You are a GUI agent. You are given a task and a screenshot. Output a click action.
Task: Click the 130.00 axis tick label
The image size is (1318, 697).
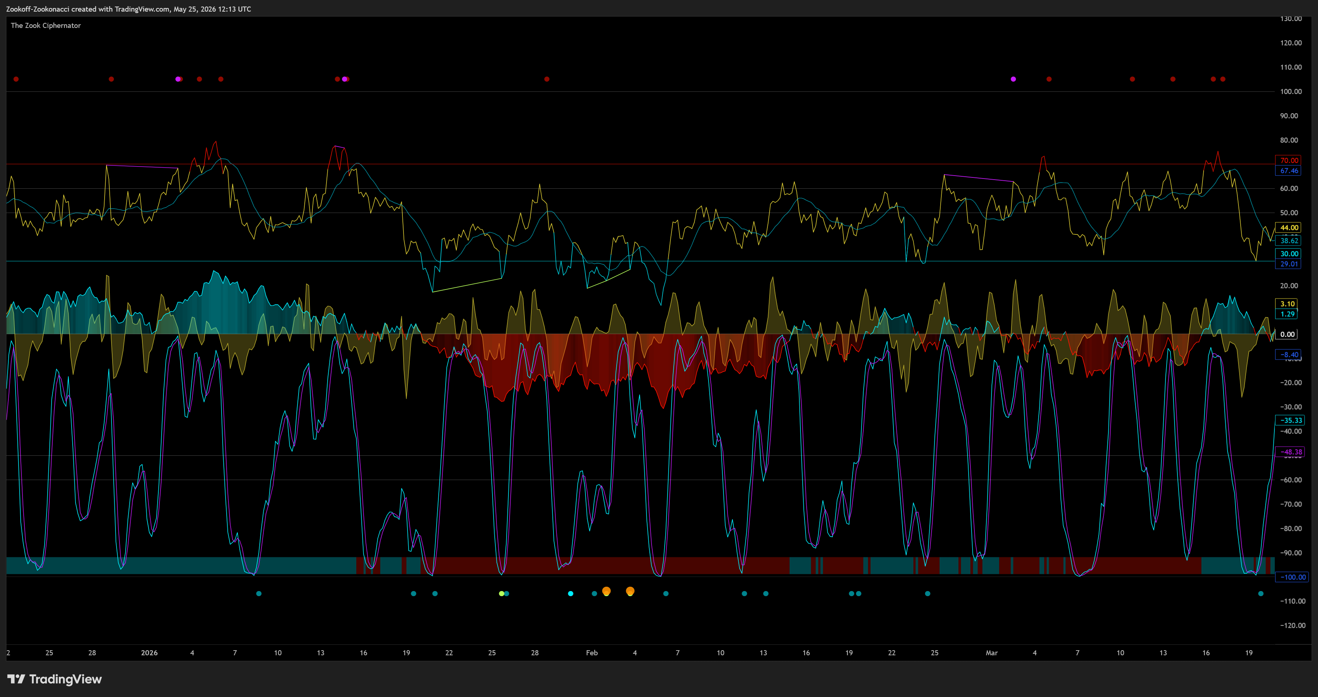1291,19
